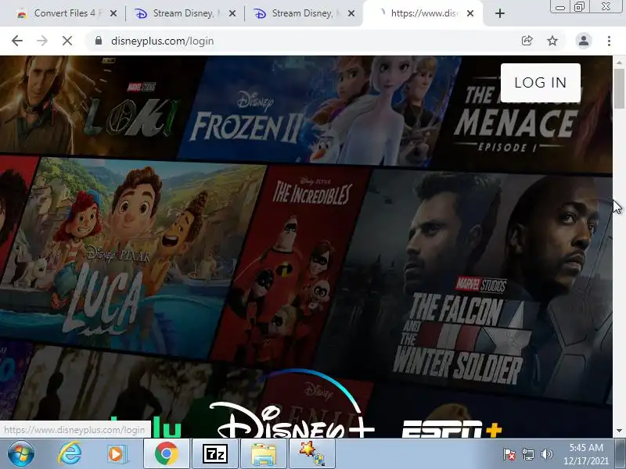Click the page scroll-up arrow
The width and height of the screenshot is (626, 469).
point(619,63)
